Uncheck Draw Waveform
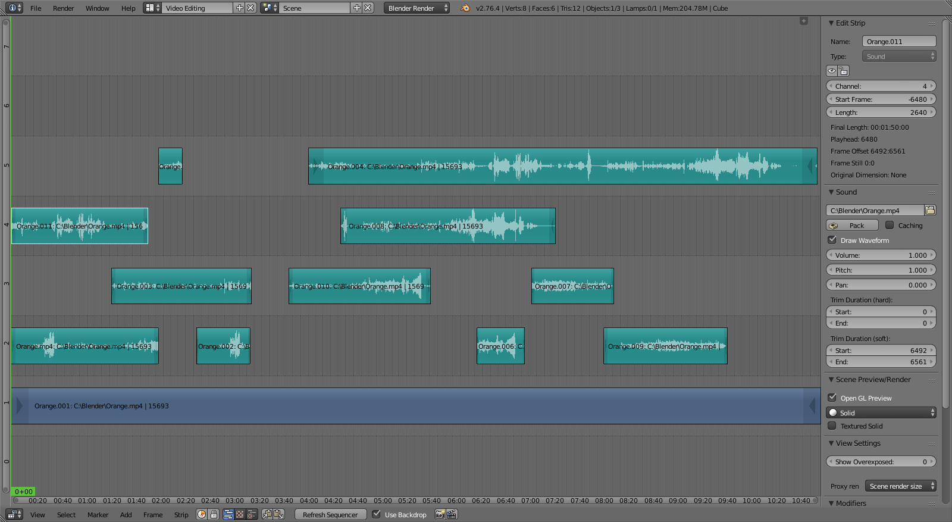The image size is (952, 522). pos(832,240)
